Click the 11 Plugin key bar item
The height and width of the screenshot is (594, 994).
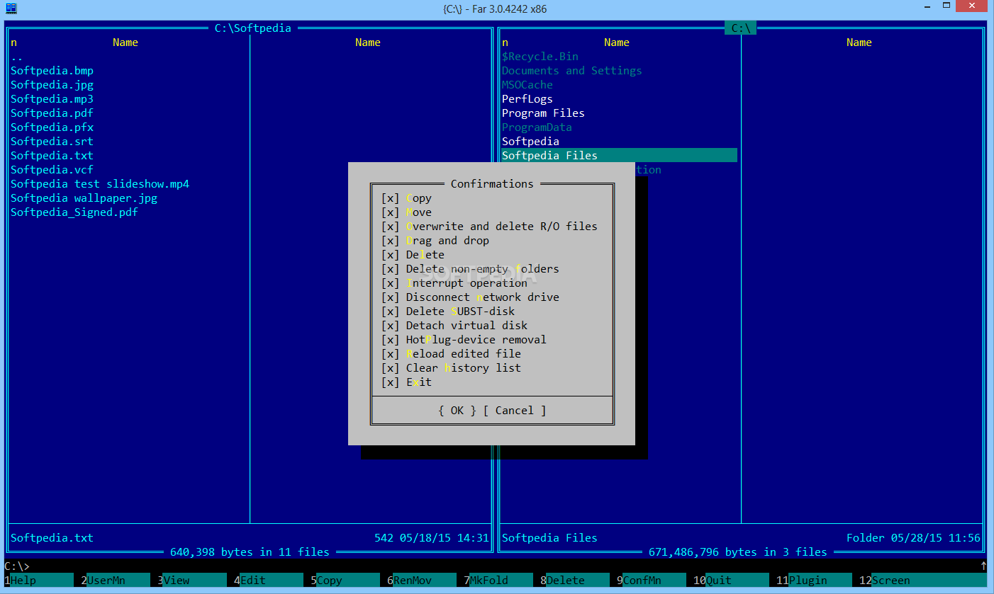tap(814, 581)
